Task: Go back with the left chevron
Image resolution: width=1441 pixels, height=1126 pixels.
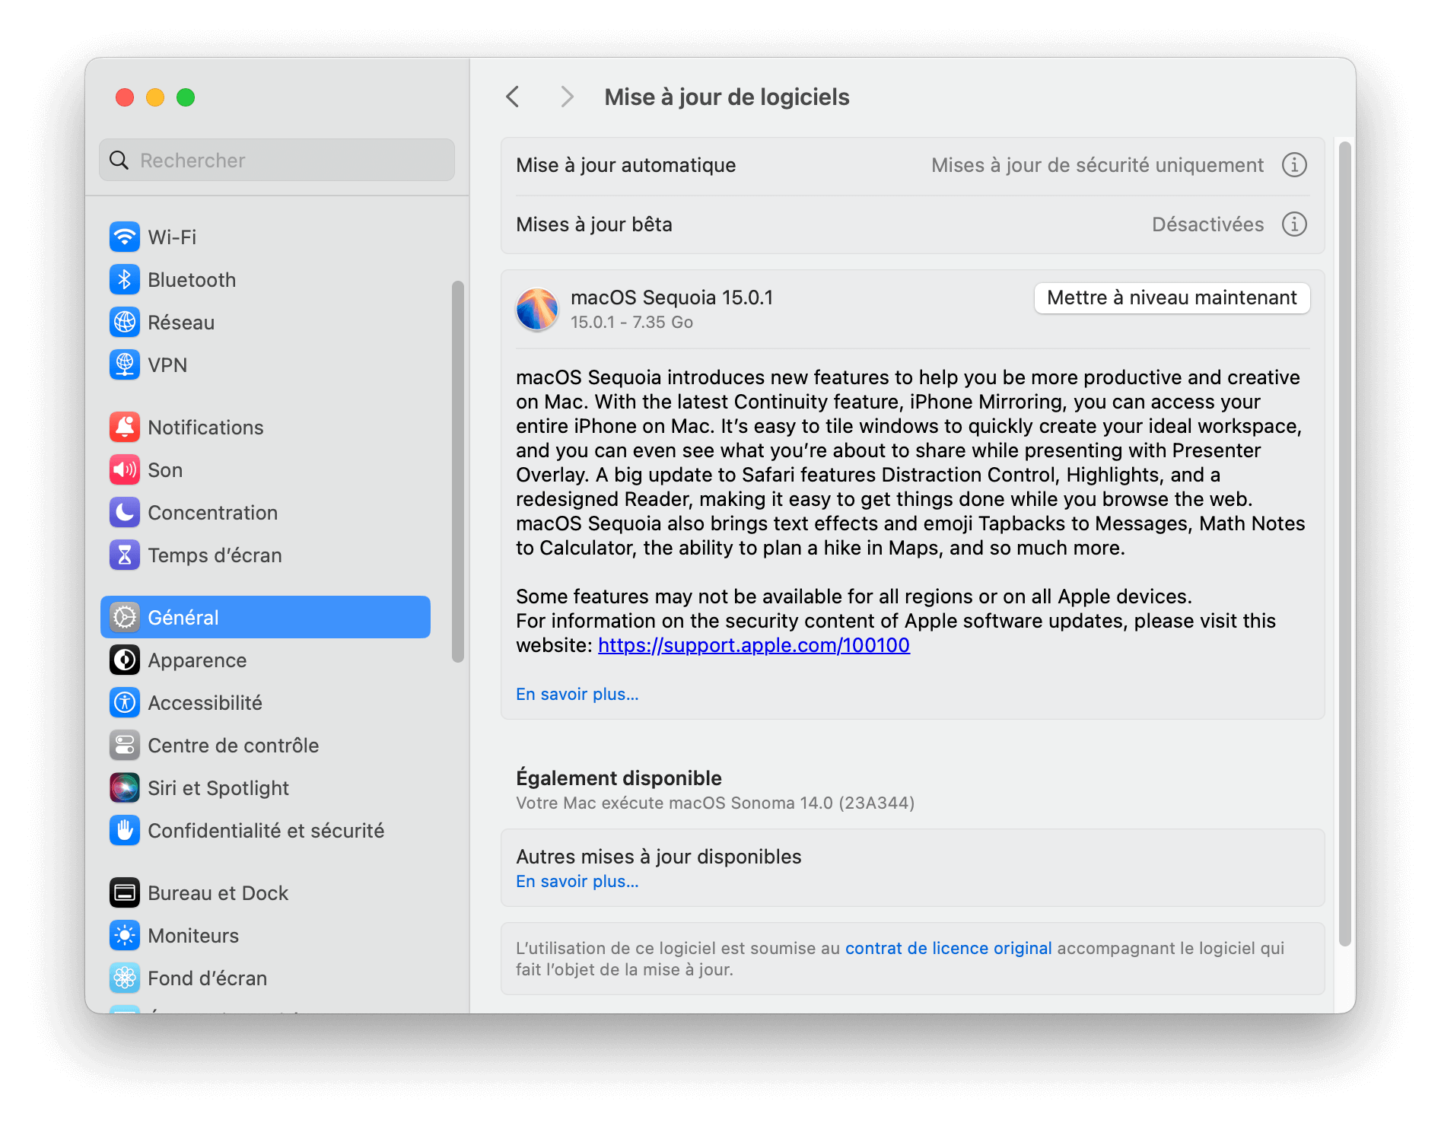Action: pos(513,97)
